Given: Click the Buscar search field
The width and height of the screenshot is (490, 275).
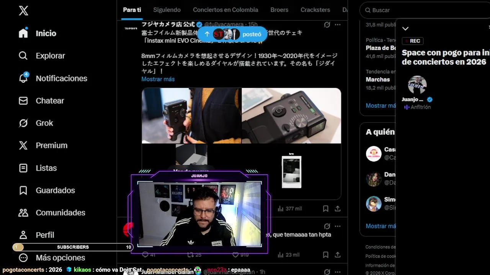Looking at the screenshot, I should tap(425, 10).
